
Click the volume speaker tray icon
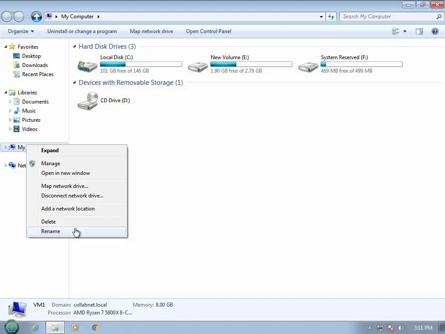(401, 328)
